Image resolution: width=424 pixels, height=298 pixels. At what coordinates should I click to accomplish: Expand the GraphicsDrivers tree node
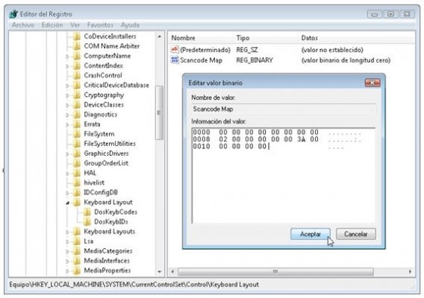pyautogui.click(x=67, y=154)
